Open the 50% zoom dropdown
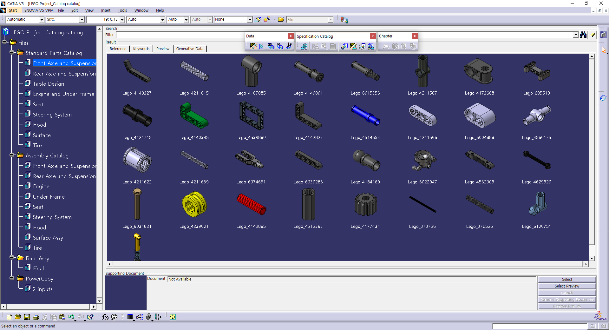The image size is (609, 330). (x=82, y=20)
